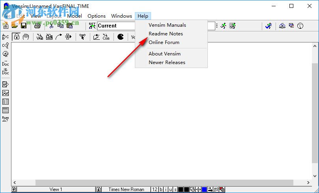Click the upper Document Doc tool
Viewport: 319px width, 193px height.
pyautogui.click(x=6, y=63)
